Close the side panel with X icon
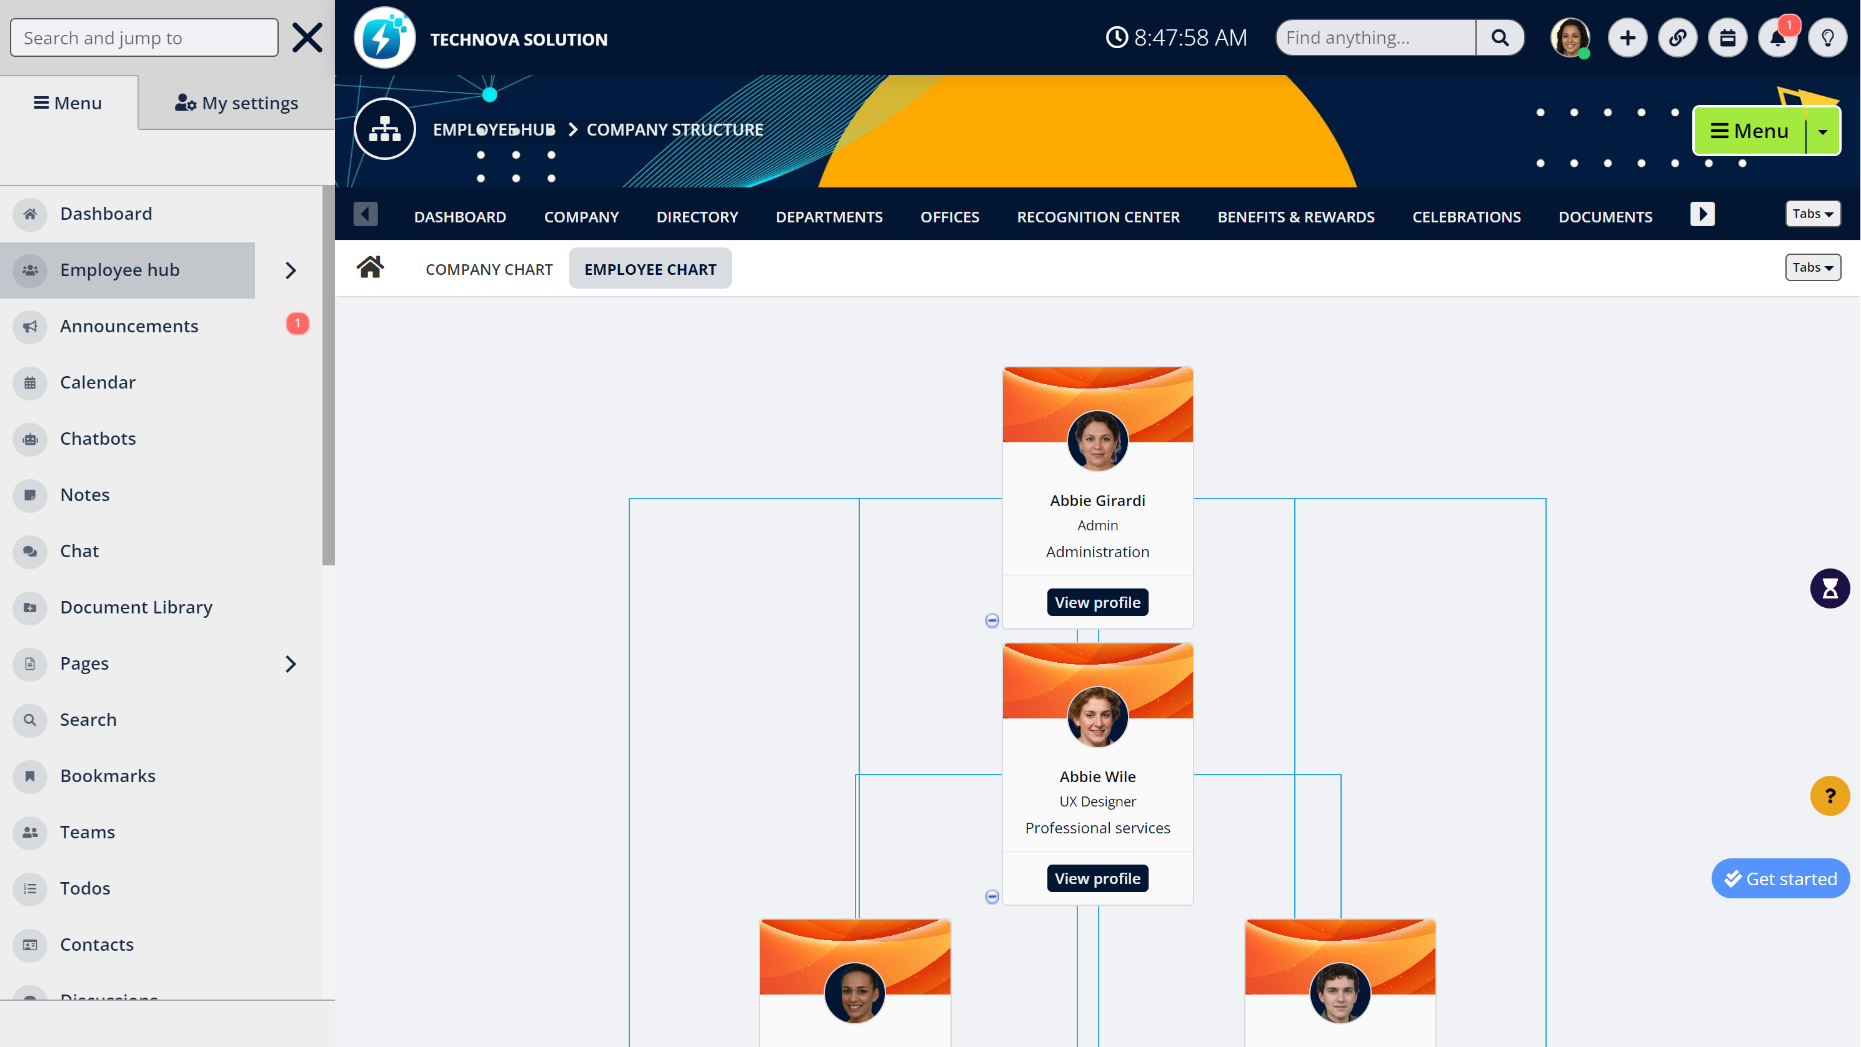 (x=307, y=37)
